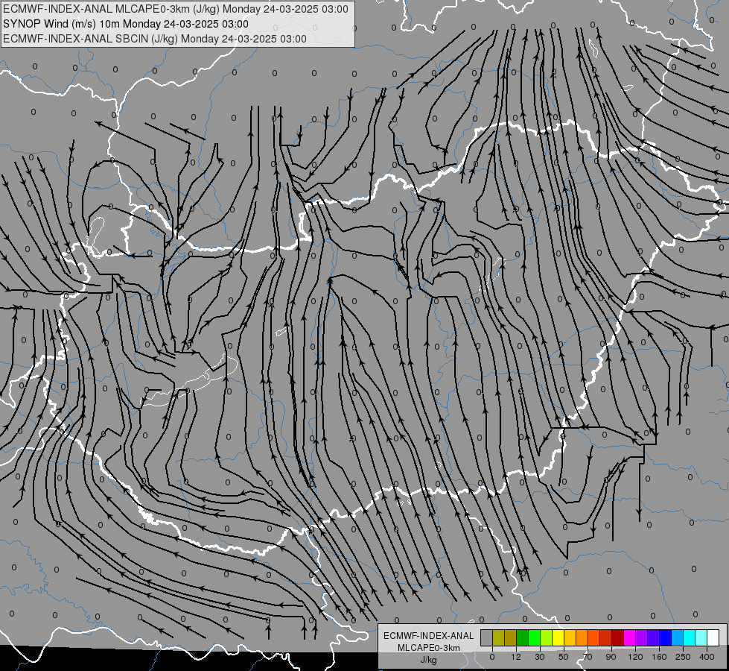The height and width of the screenshot is (671, 729).
Task: Click the legend scale value 400
Action: click(707, 657)
